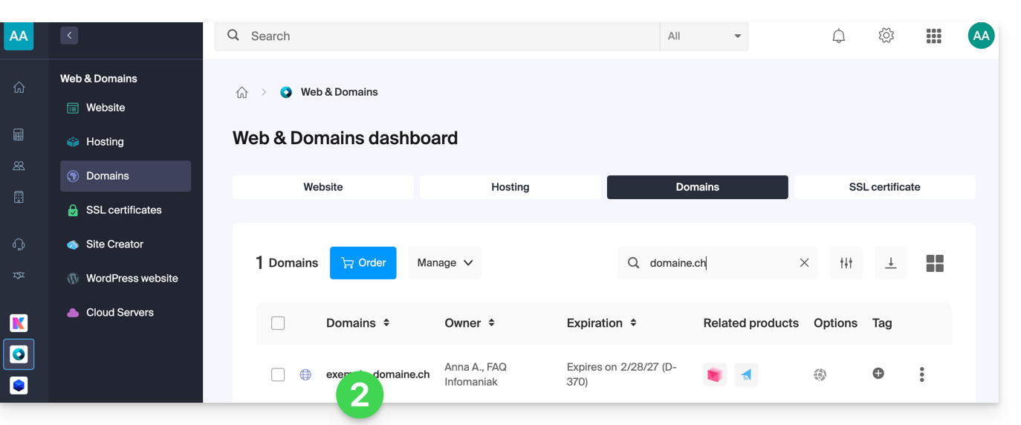Click the blue Order button

[x=363, y=263]
